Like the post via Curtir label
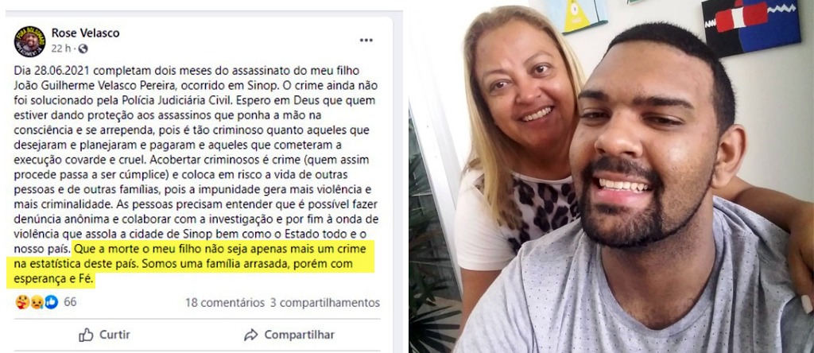The width and height of the screenshot is (814, 353). tap(114, 335)
